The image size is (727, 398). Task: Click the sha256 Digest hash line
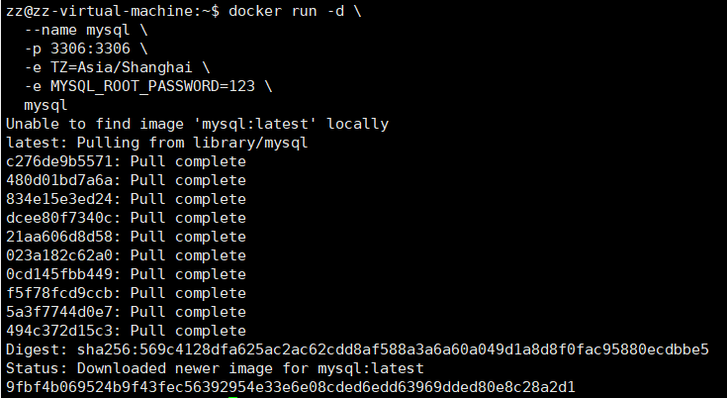357,349
